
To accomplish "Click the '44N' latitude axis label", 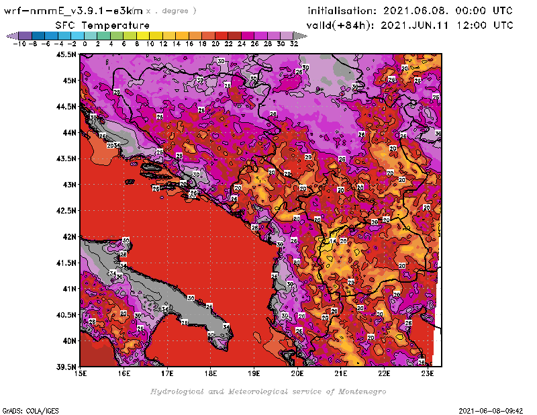I will tap(70, 132).
